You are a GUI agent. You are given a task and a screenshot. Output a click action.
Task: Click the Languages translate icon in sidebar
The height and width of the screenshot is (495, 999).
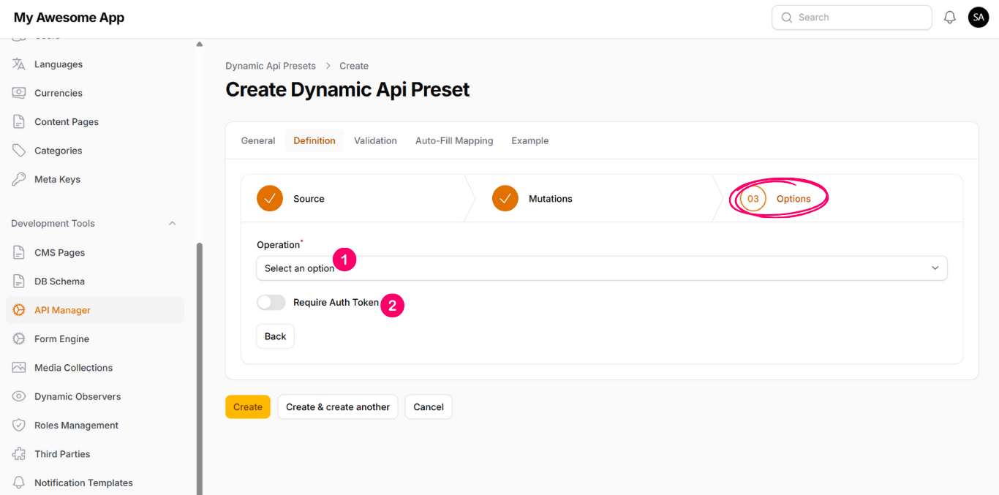(19, 64)
